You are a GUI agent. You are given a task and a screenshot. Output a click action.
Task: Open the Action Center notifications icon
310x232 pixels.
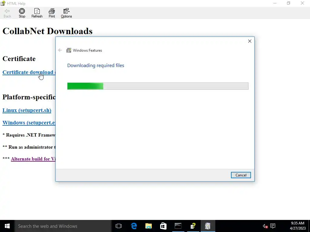pyautogui.click(x=273, y=226)
